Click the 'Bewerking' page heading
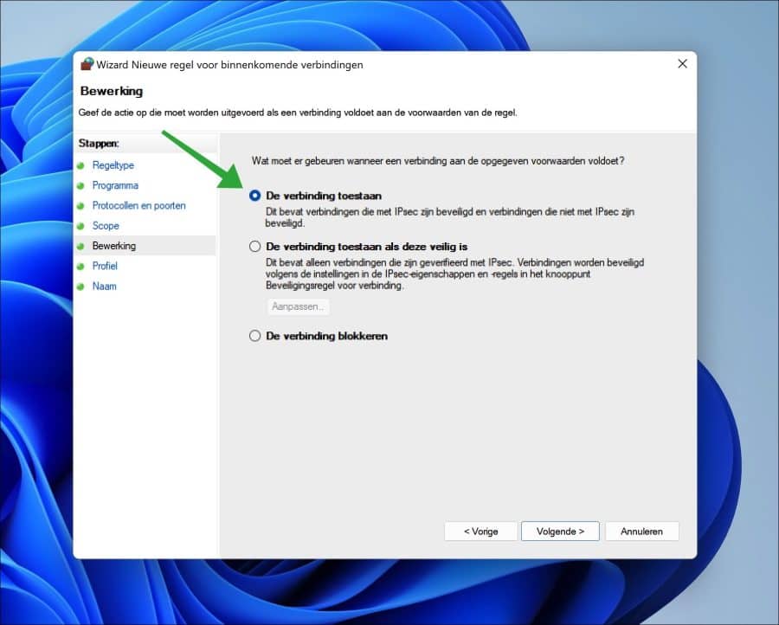Image resolution: width=779 pixels, height=625 pixels. click(112, 92)
